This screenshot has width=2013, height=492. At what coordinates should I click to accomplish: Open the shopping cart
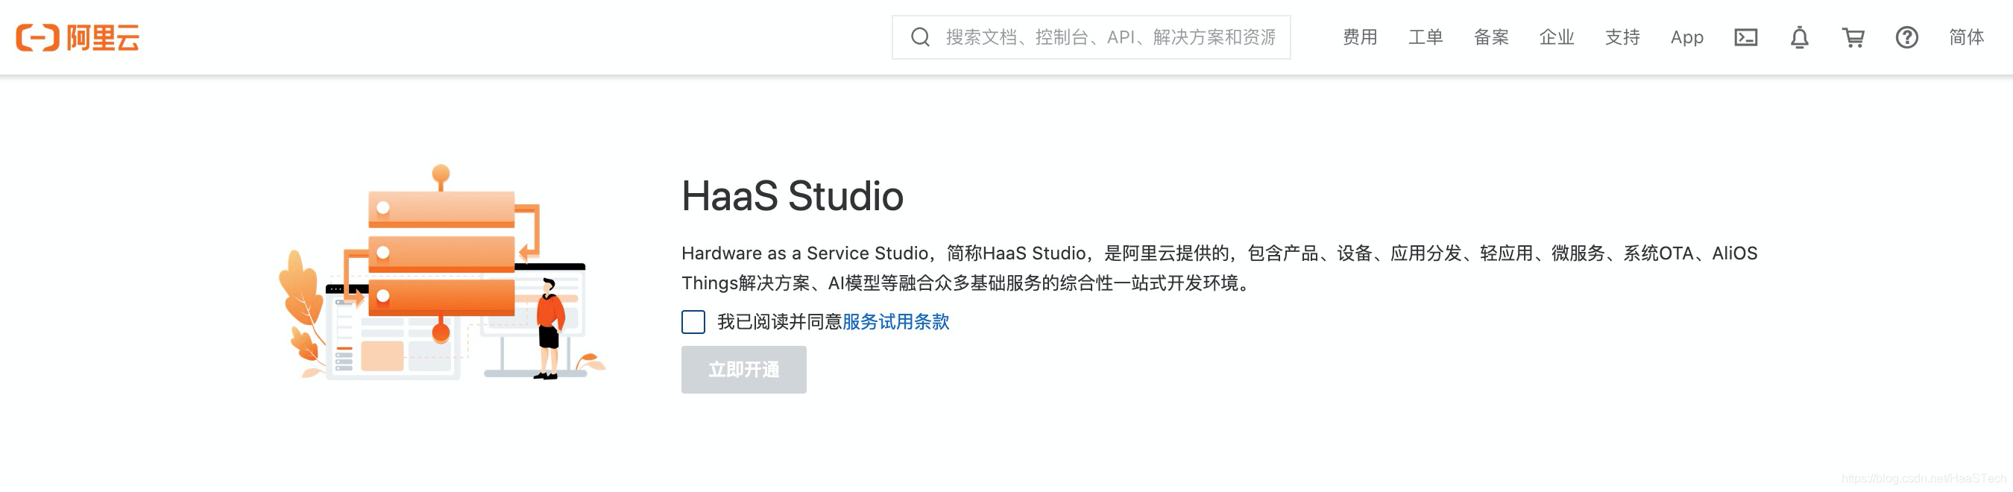tap(1853, 37)
